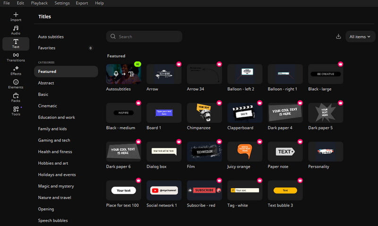Viewport: 378px width, 226px height.
Task: Choose the Gaming and tech category
Action: pyautogui.click(x=54, y=140)
